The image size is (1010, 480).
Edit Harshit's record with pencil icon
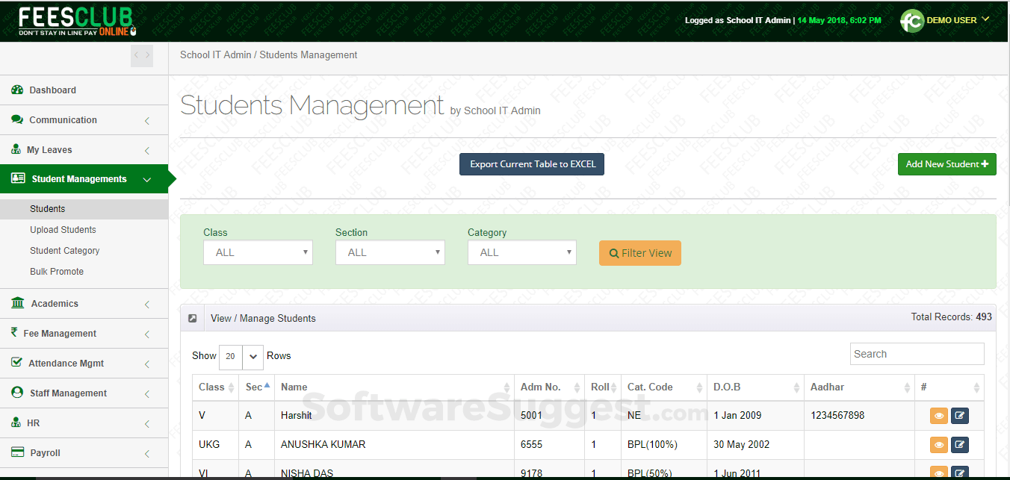[x=960, y=416]
